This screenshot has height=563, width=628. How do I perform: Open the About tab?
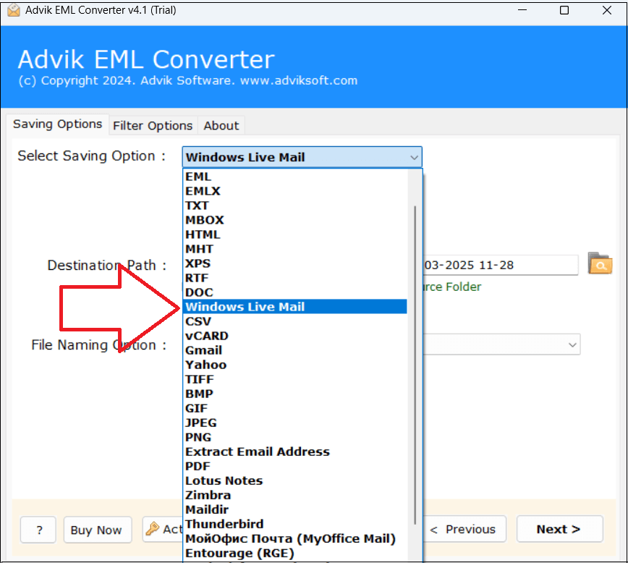click(x=221, y=126)
